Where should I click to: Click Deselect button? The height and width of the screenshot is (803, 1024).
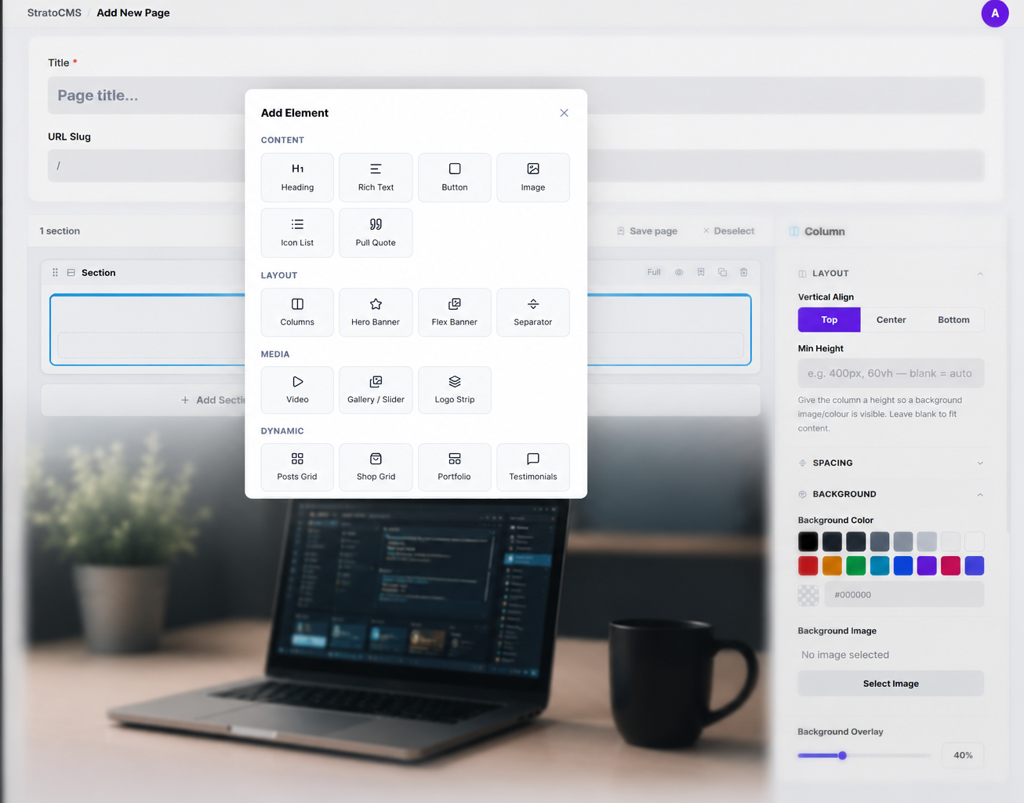click(728, 231)
